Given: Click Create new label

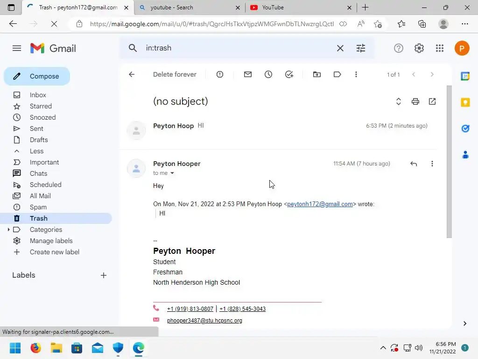Looking at the screenshot, I should (54, 252).
